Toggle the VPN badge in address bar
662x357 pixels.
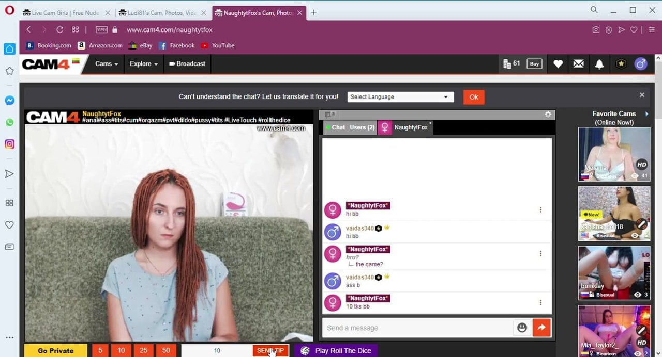click(101, 29)
